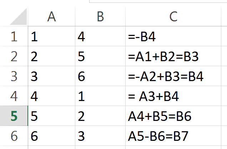Select row 3 header

14,76
